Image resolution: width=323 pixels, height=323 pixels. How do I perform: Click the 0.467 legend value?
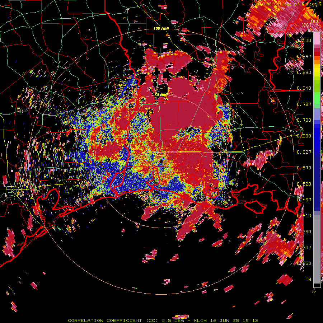(x=304, y=200)
